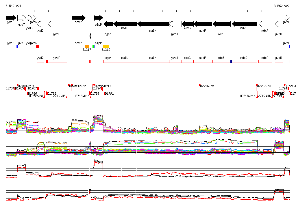This screenshot has width=296, height=206.
Task: Click the red yvdD annotation box
Action: coord(279,61)
